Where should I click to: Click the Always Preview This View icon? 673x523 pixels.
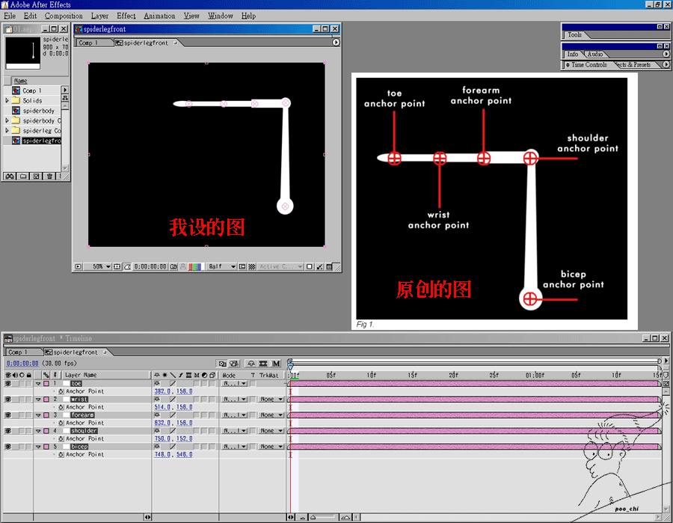pos(78,266)
